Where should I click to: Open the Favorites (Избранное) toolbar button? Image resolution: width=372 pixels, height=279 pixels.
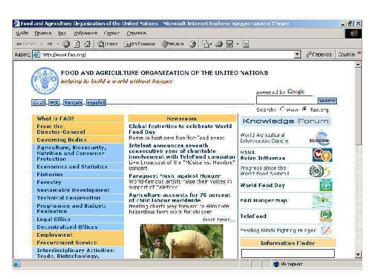tap(139, 44)
